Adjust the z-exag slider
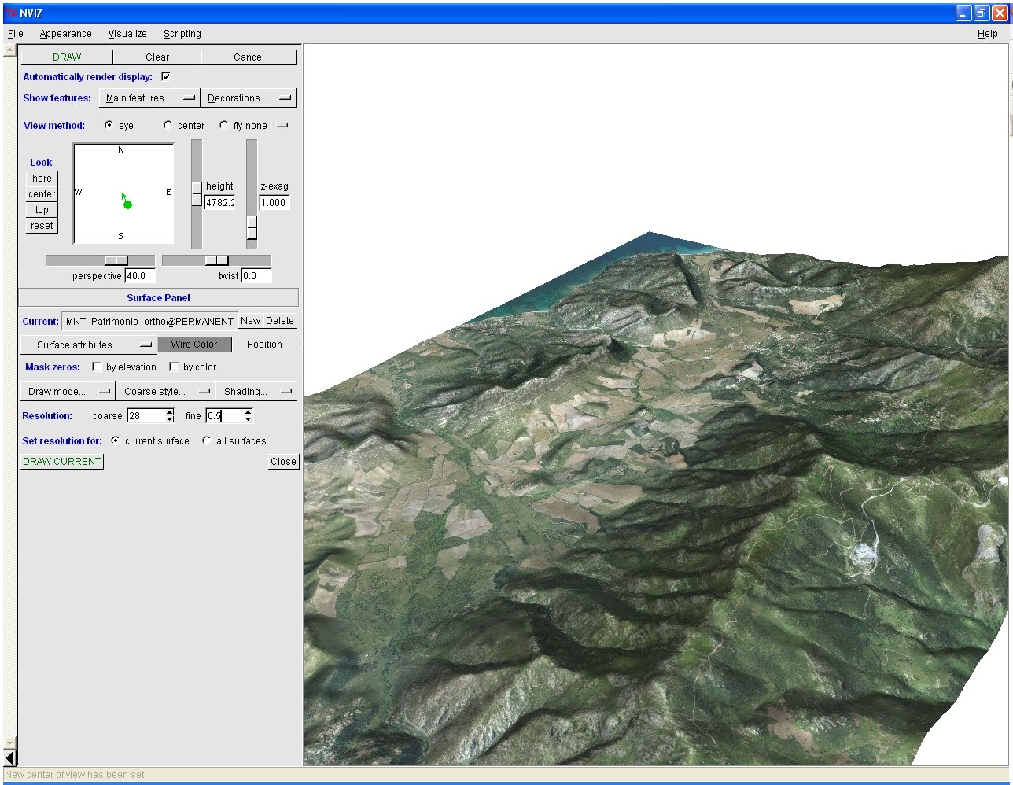1013x785 pixels. click(251, 229)
